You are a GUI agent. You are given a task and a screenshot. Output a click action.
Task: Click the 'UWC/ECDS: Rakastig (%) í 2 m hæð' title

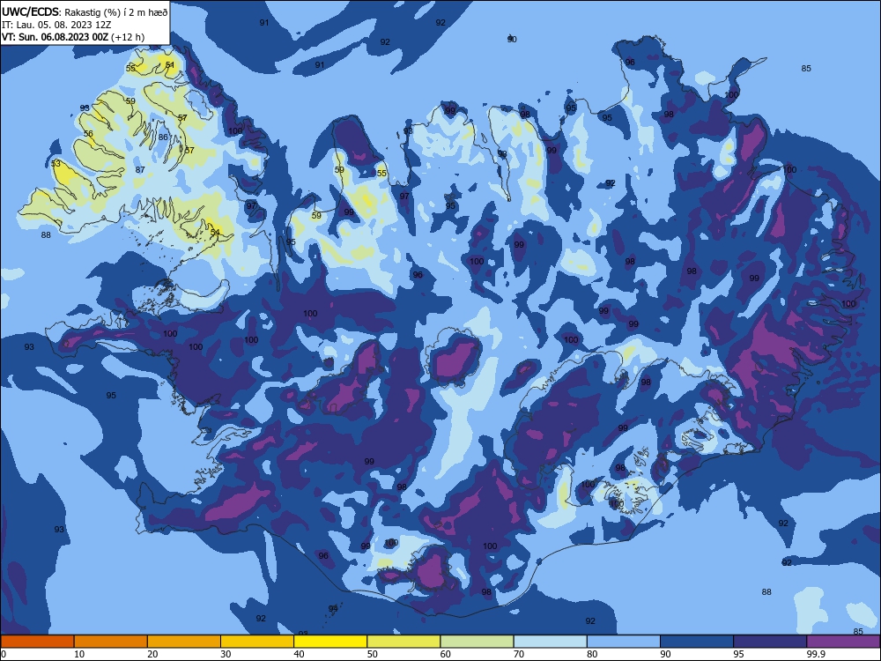[85, 12]
